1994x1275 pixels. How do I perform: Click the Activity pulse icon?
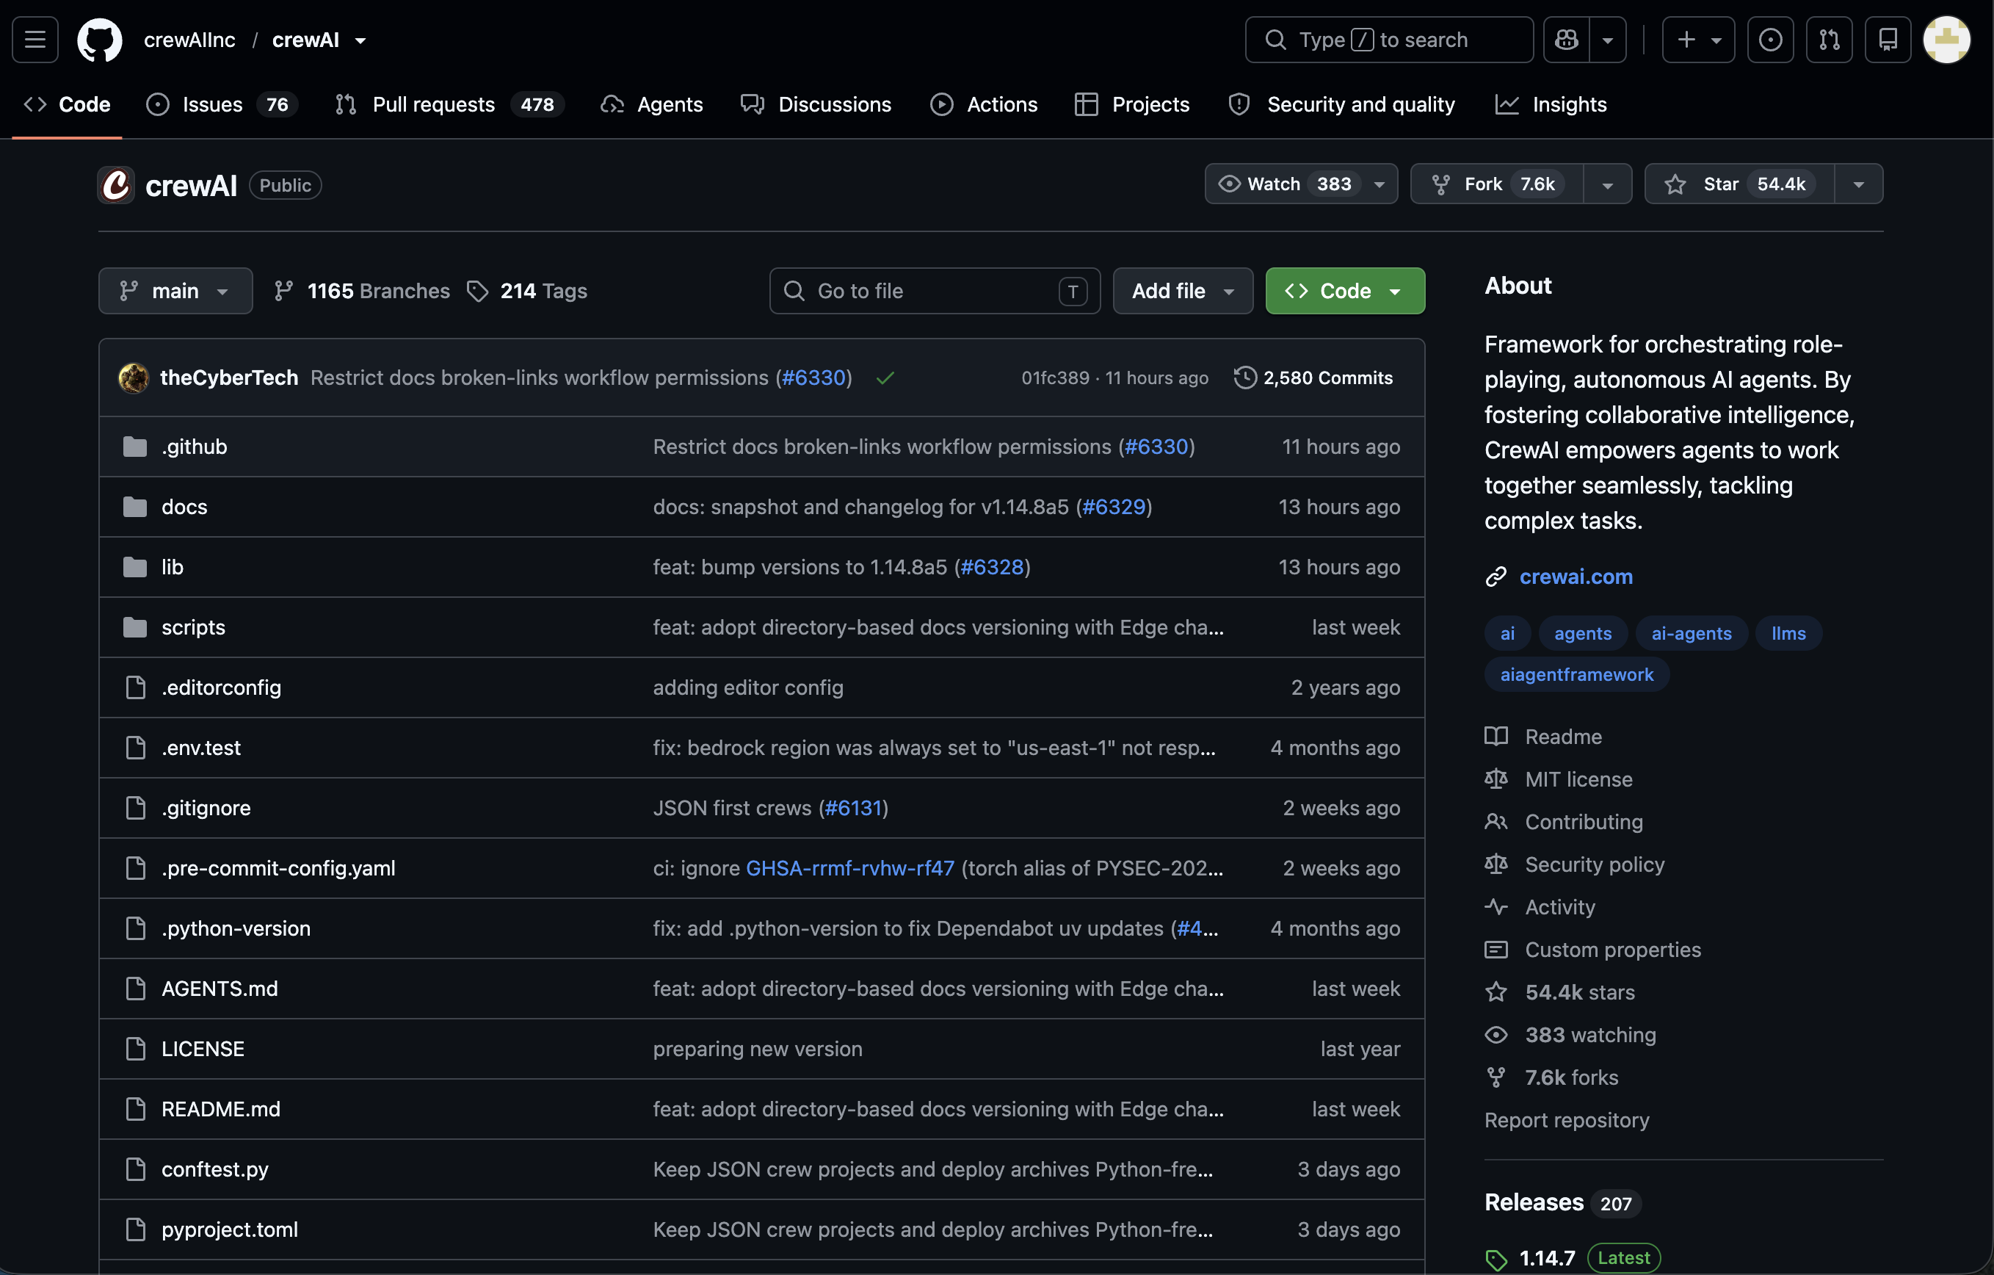[x=1495, y=906]
